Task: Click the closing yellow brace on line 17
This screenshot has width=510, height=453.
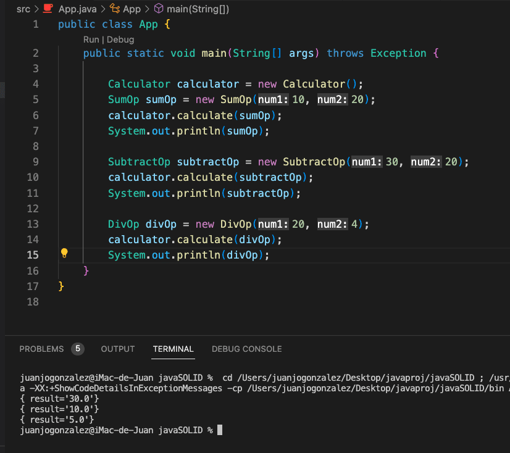Action: (61, 286)
